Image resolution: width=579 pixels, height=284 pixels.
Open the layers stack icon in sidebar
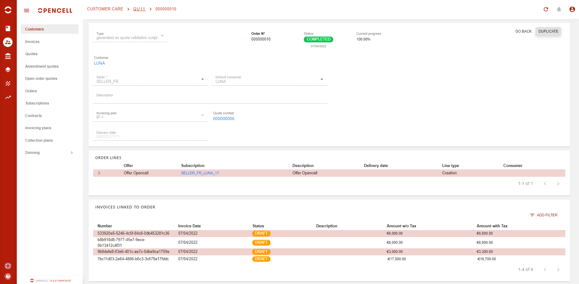[x=8, y=70]
